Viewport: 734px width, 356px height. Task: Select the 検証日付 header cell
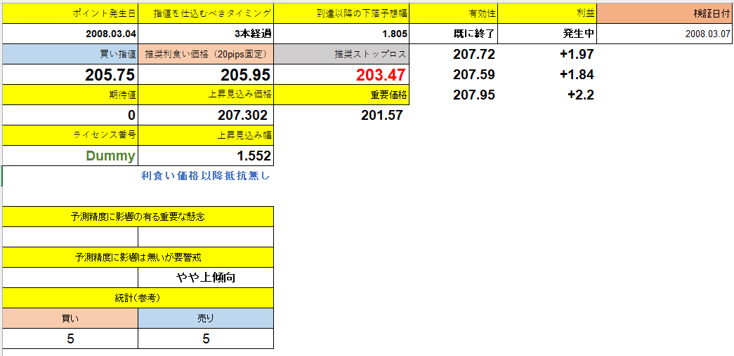(x=664, y=13)
